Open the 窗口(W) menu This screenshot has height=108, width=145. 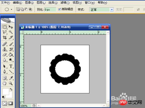90,3
